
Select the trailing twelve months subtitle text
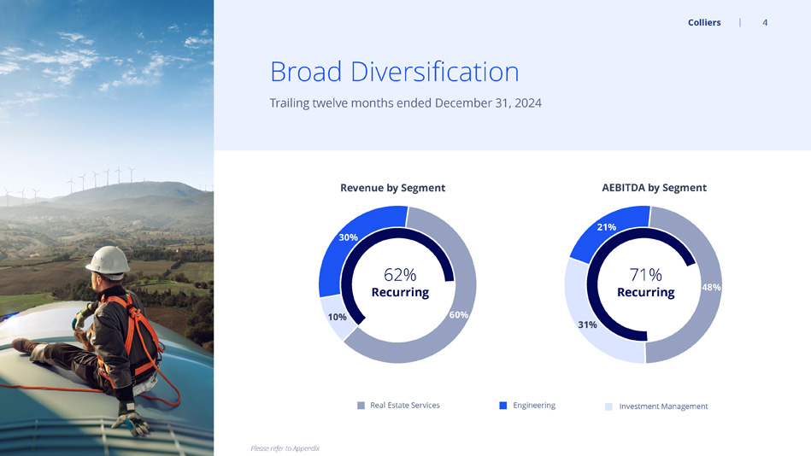(405, 103)
